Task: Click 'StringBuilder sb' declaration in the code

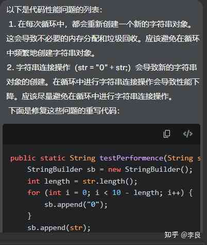Action: [x=61, y=170]
